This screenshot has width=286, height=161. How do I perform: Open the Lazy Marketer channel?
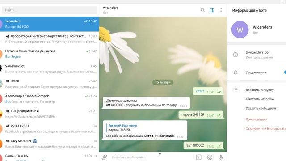point(50,144)
